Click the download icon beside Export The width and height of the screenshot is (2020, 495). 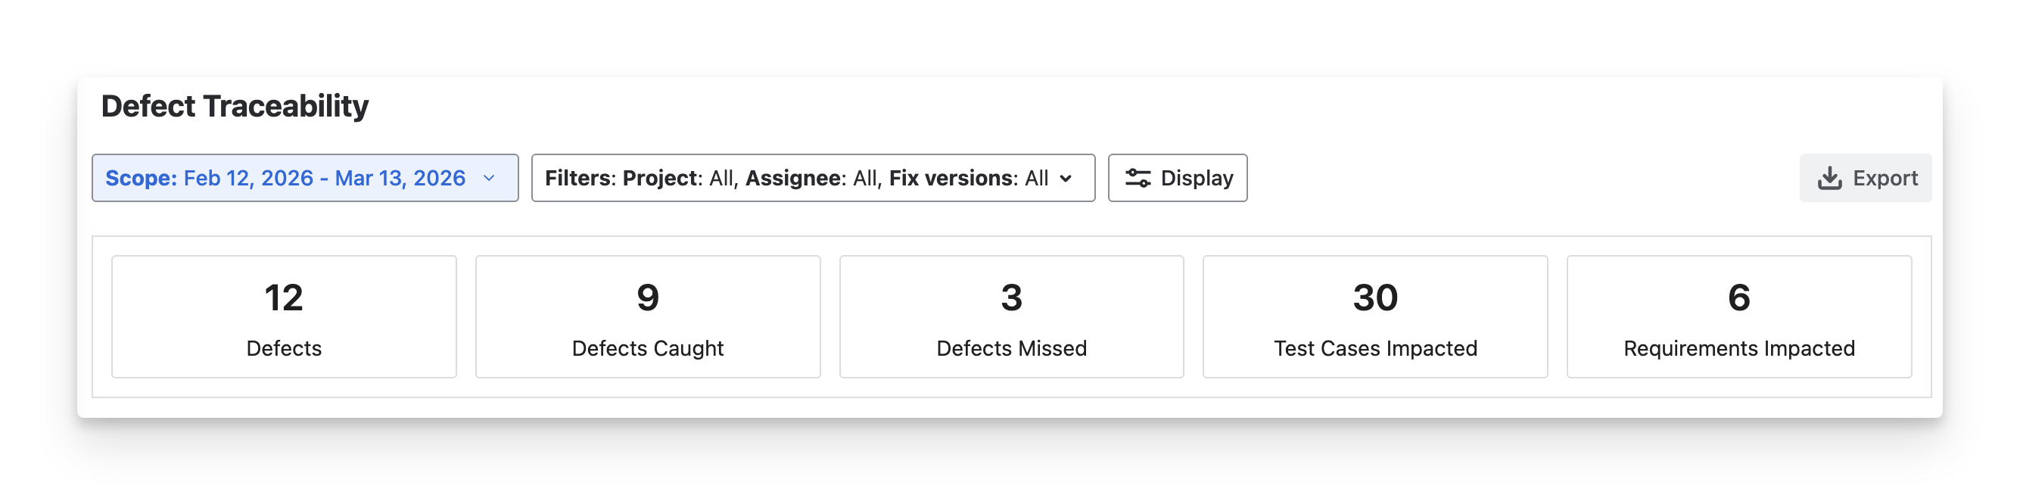pos(1829,178)
